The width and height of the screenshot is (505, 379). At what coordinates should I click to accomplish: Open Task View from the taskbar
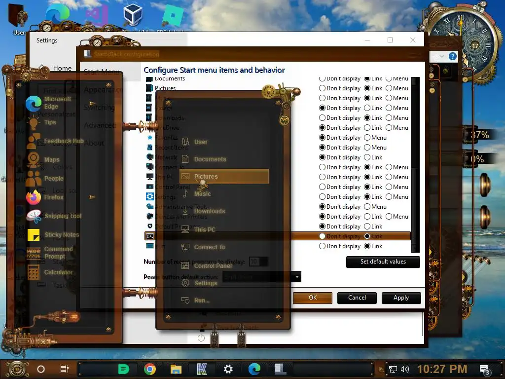pyautogui.click(x=65, y=369)
